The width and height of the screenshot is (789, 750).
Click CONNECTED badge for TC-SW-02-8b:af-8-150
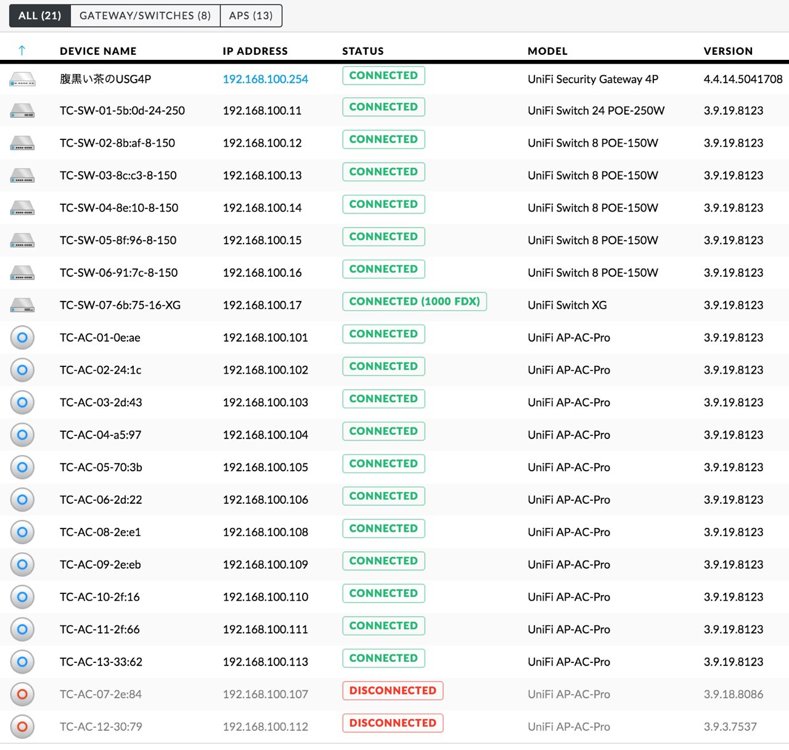point(383,139)
